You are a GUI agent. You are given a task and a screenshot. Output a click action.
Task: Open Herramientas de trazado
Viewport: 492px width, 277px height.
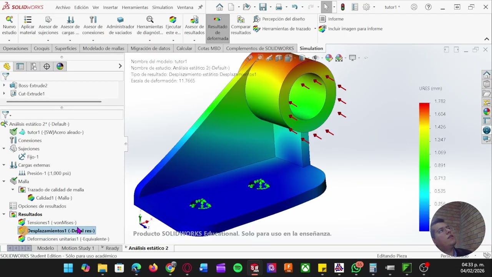pyautogui.click(x=283, y=28)
